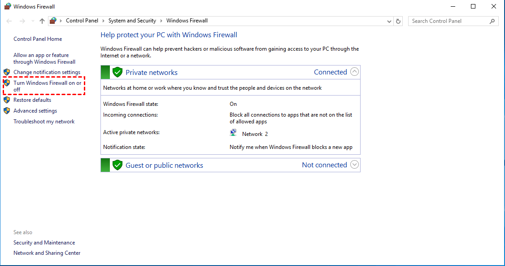Open recent locations dropdown arrow

pyautogui.click(x=33, y=21)
